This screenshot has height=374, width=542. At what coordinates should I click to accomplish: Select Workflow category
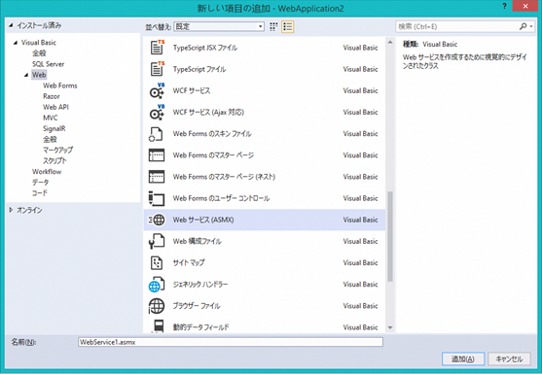(47, 172)
